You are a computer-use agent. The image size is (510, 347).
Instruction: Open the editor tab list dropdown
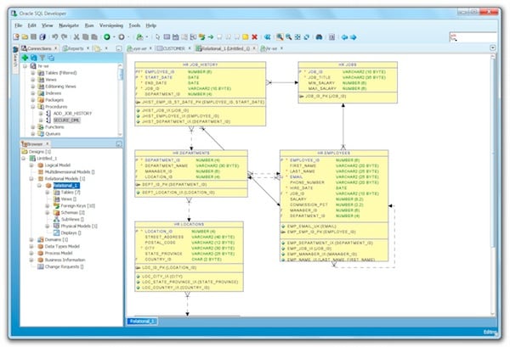pos(493,48)
